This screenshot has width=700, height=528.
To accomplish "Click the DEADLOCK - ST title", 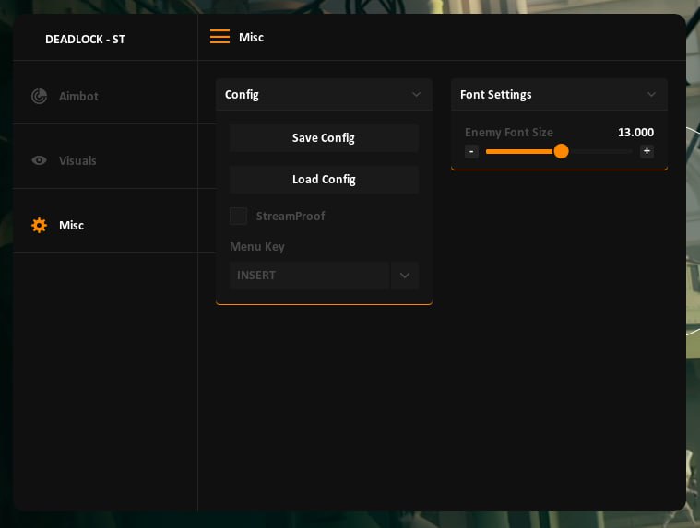I will 85,40.
